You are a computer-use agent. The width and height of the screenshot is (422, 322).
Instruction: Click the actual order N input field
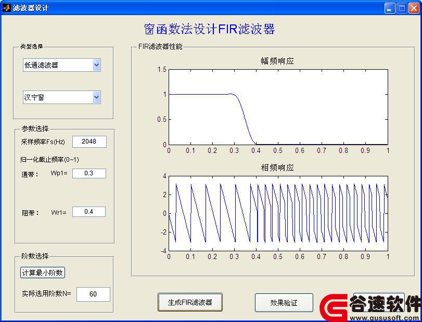[x=93, y=294]
